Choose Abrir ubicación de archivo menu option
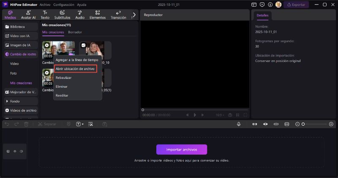 (x=75, y=68)
